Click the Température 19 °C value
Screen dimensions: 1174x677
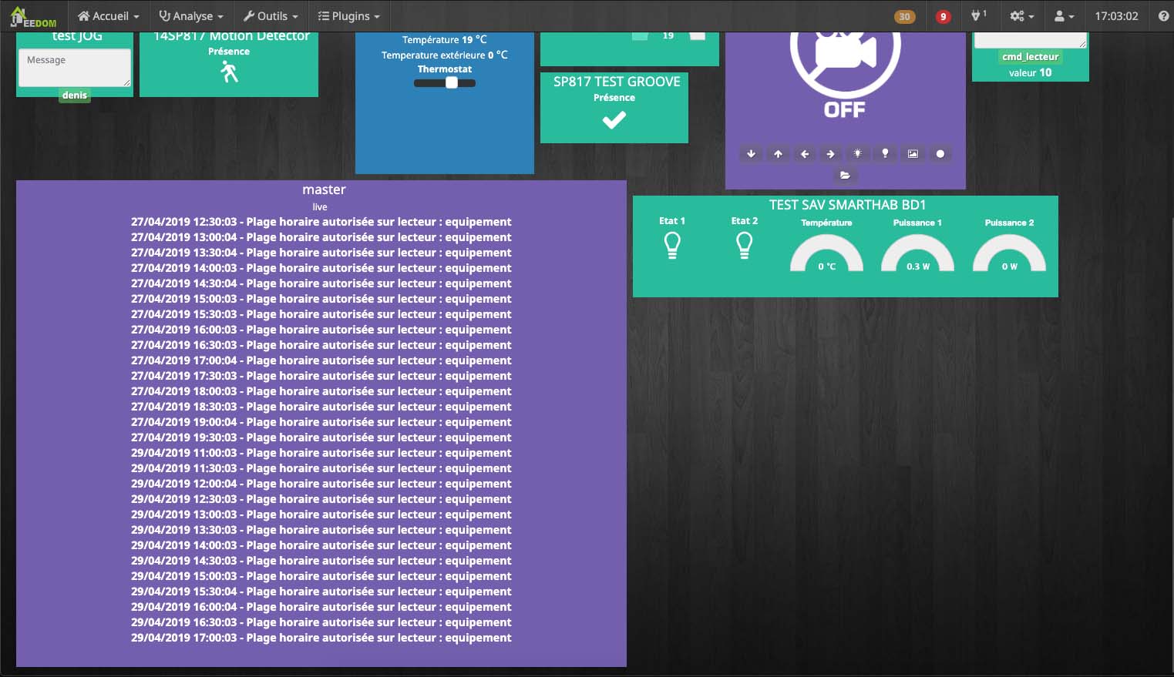[x=445, y=39]
